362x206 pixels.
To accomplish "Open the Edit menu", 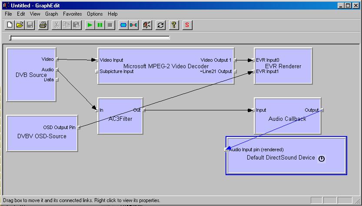I will tap(21, 14).
